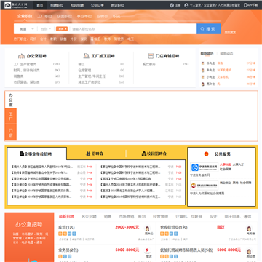
Task: Click the user avatar icon beside 个人登录
Action: point(186,5)
